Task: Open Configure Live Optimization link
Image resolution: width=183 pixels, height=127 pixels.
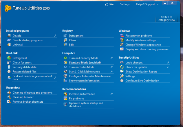Action: pyautogui.click(x=142, y=81)
